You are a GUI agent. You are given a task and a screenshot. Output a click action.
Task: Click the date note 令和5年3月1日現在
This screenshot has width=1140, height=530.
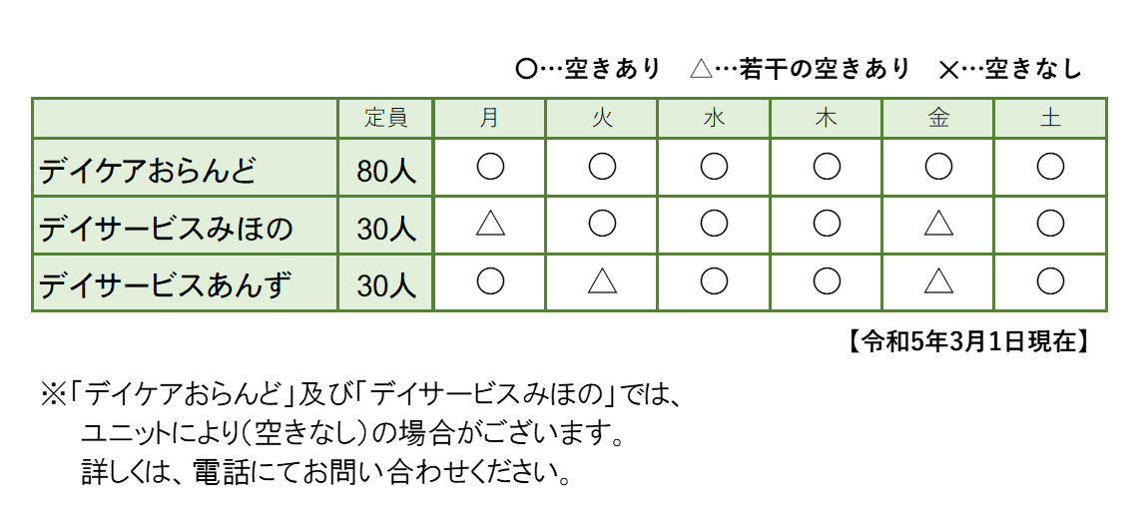coord(967,340)
